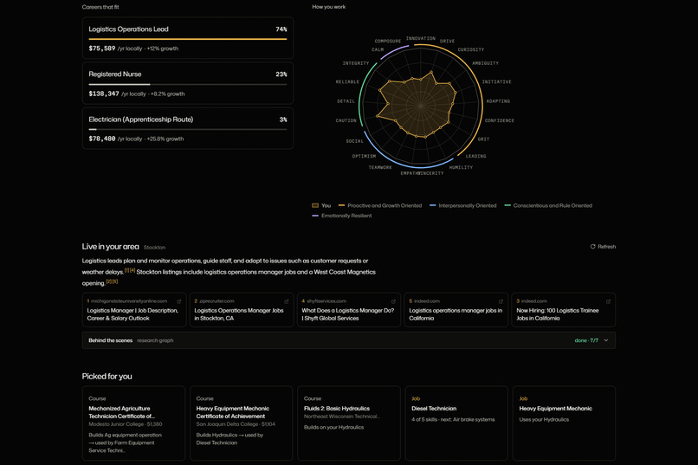
Task: Click 'Uses your Hydraulics' text
Action: [x=544, y=420]
